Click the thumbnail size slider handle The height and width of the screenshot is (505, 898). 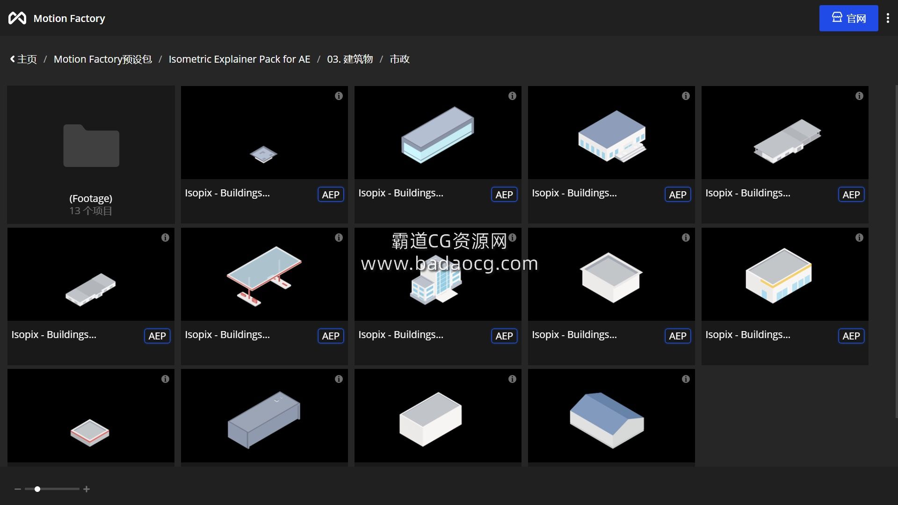[37, 489]
